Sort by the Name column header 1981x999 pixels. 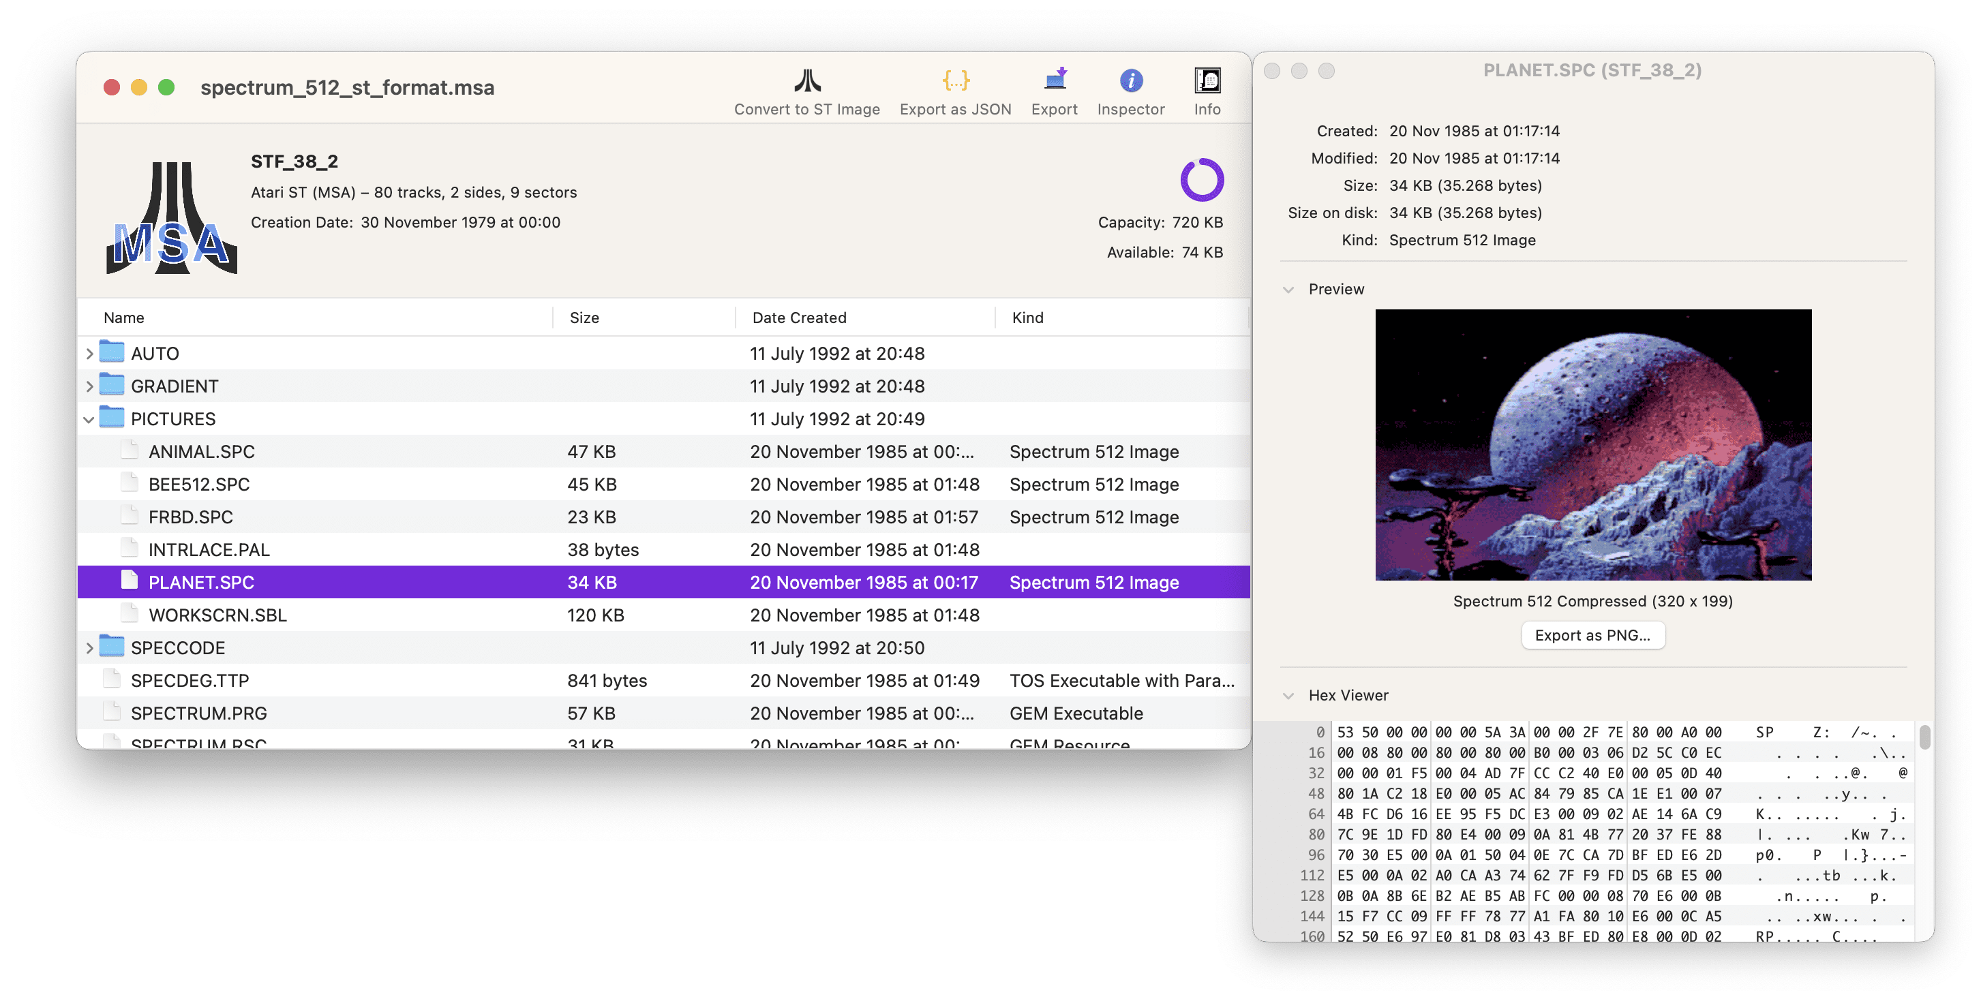tap(316, 318)
